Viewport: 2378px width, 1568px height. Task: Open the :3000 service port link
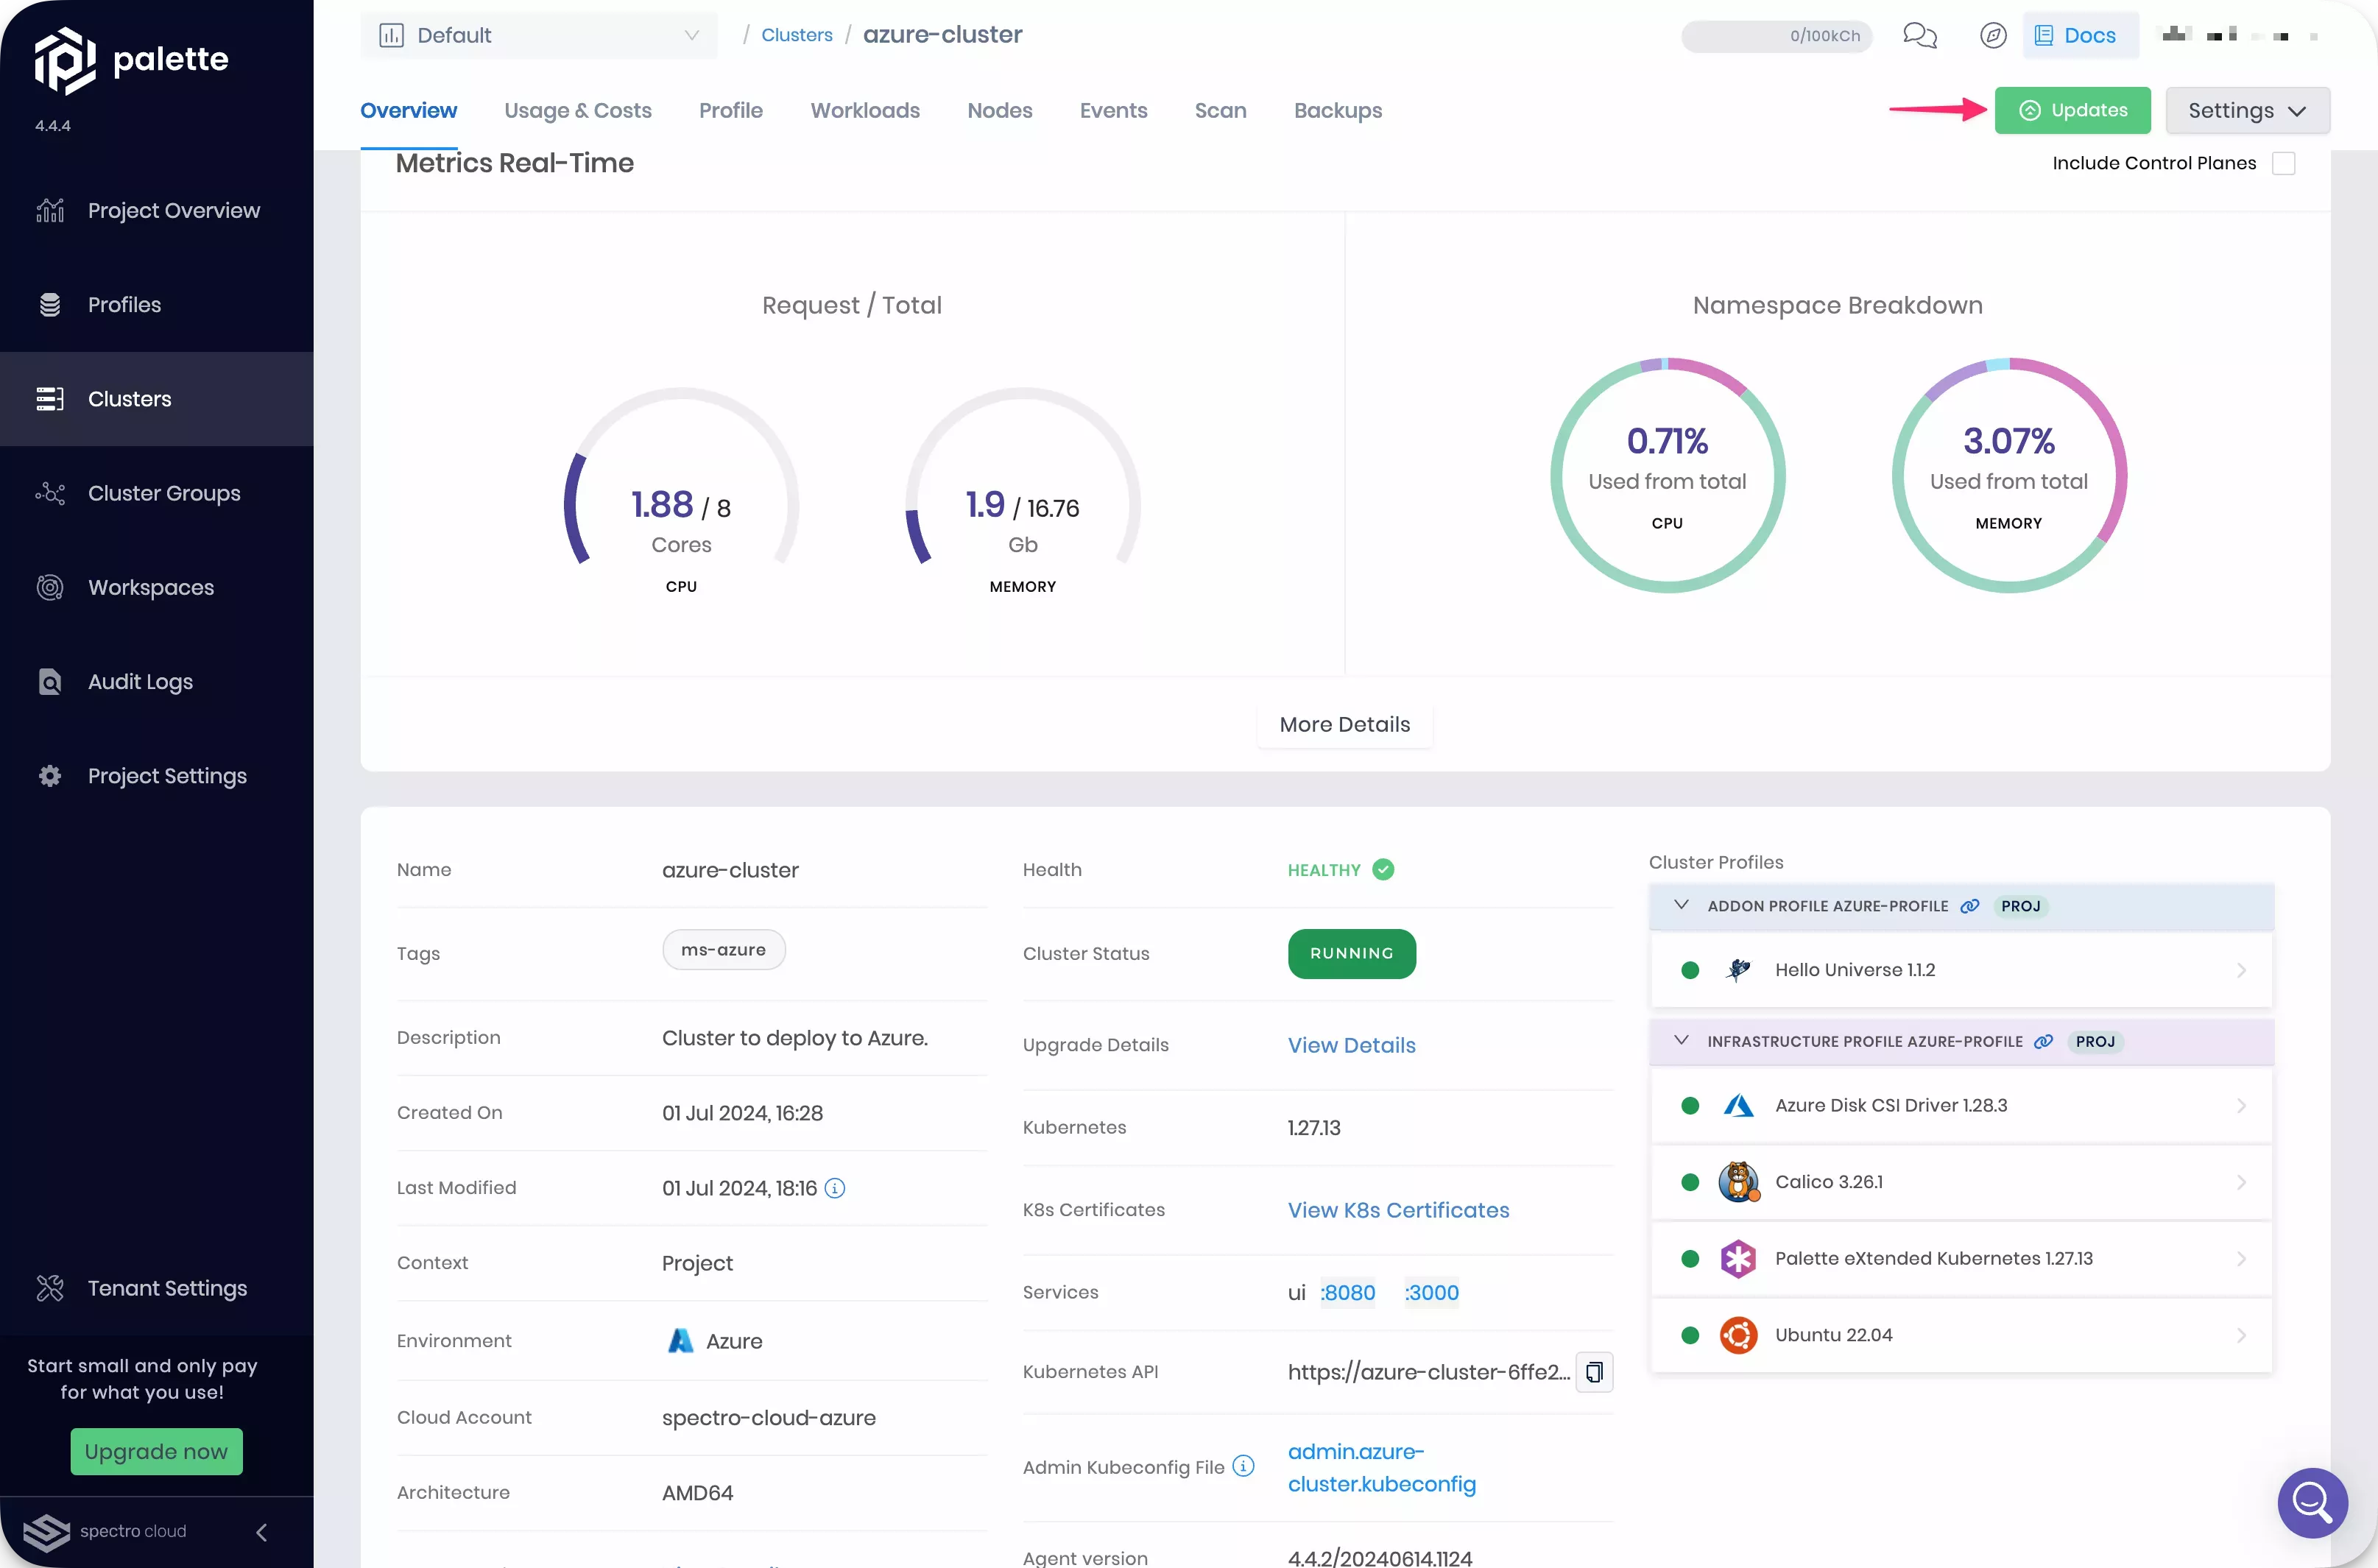[1431, 1292]
